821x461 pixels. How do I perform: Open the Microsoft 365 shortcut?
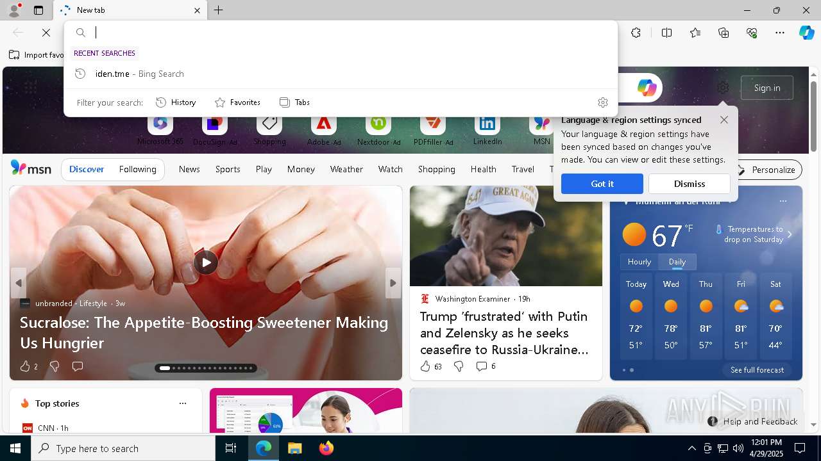pos(160,131)
